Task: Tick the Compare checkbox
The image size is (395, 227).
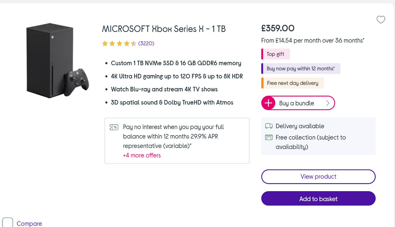Action: [8, 222]
